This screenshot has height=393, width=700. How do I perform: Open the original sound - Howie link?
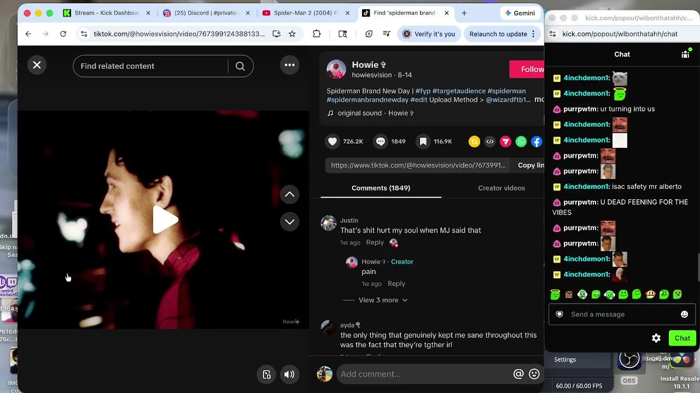pyautogui.click(x=375, y=113)
